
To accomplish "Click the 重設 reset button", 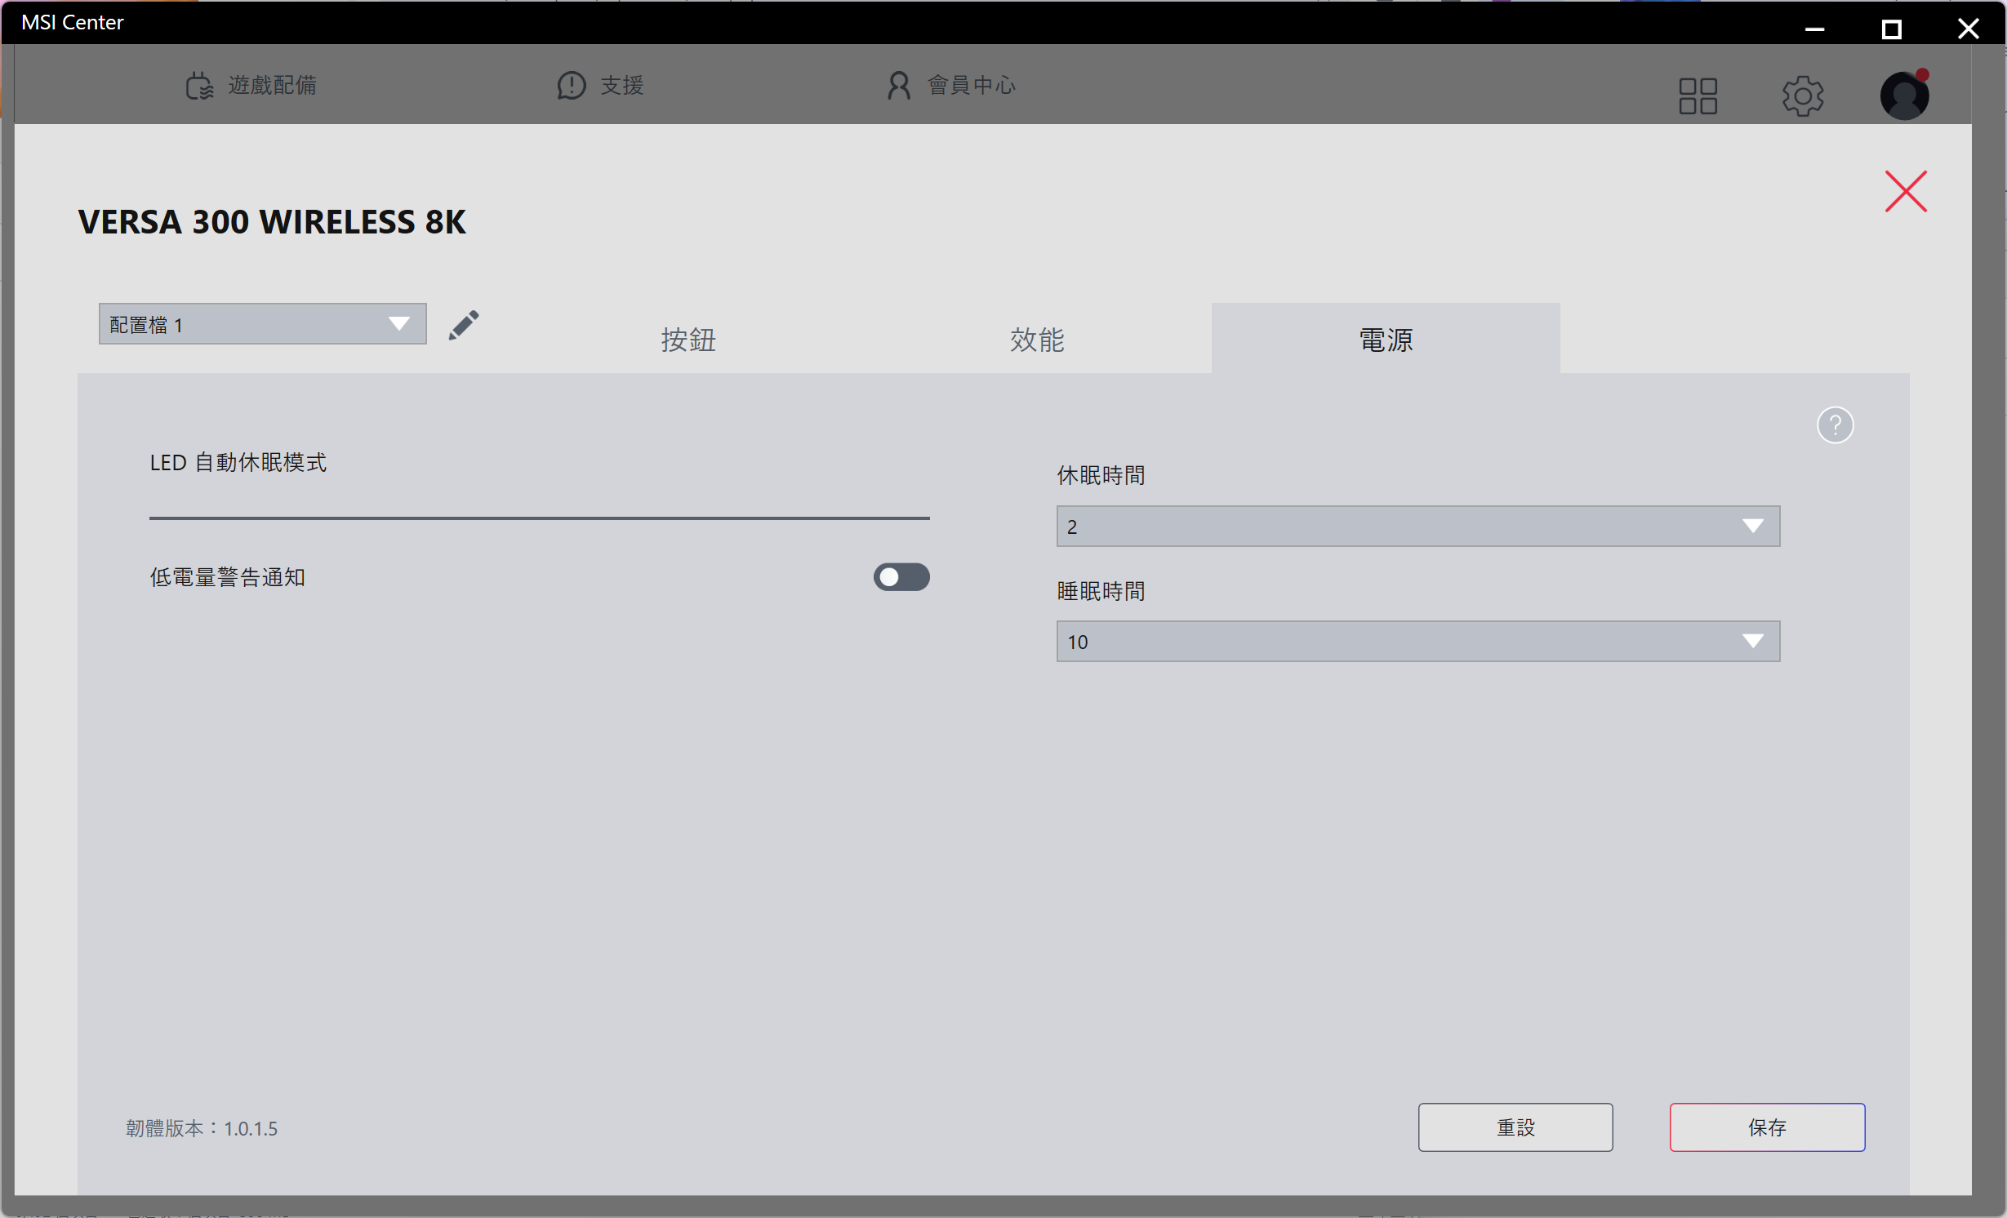I will (1515, 1127).
